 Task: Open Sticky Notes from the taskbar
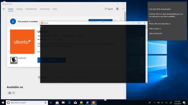coord(81,102)
